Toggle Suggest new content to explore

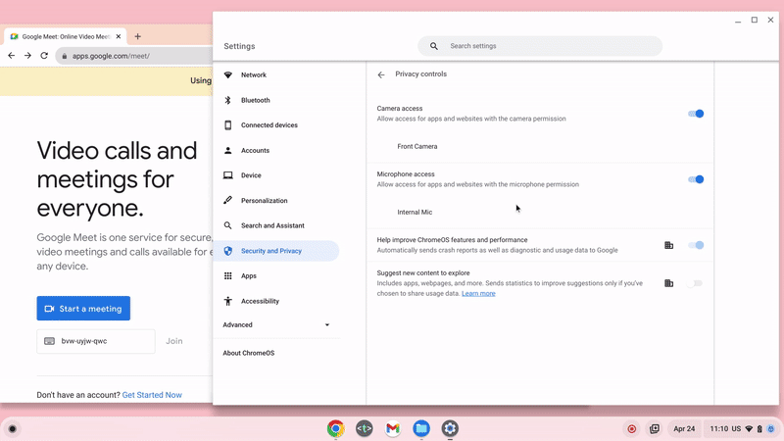click(x=695, y=283)
